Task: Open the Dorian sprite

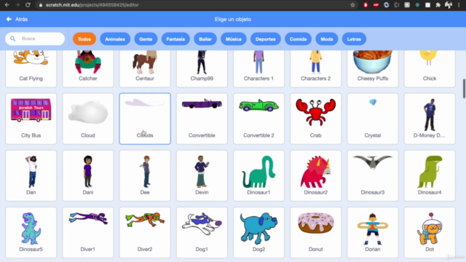Action: tap(373, 233)
